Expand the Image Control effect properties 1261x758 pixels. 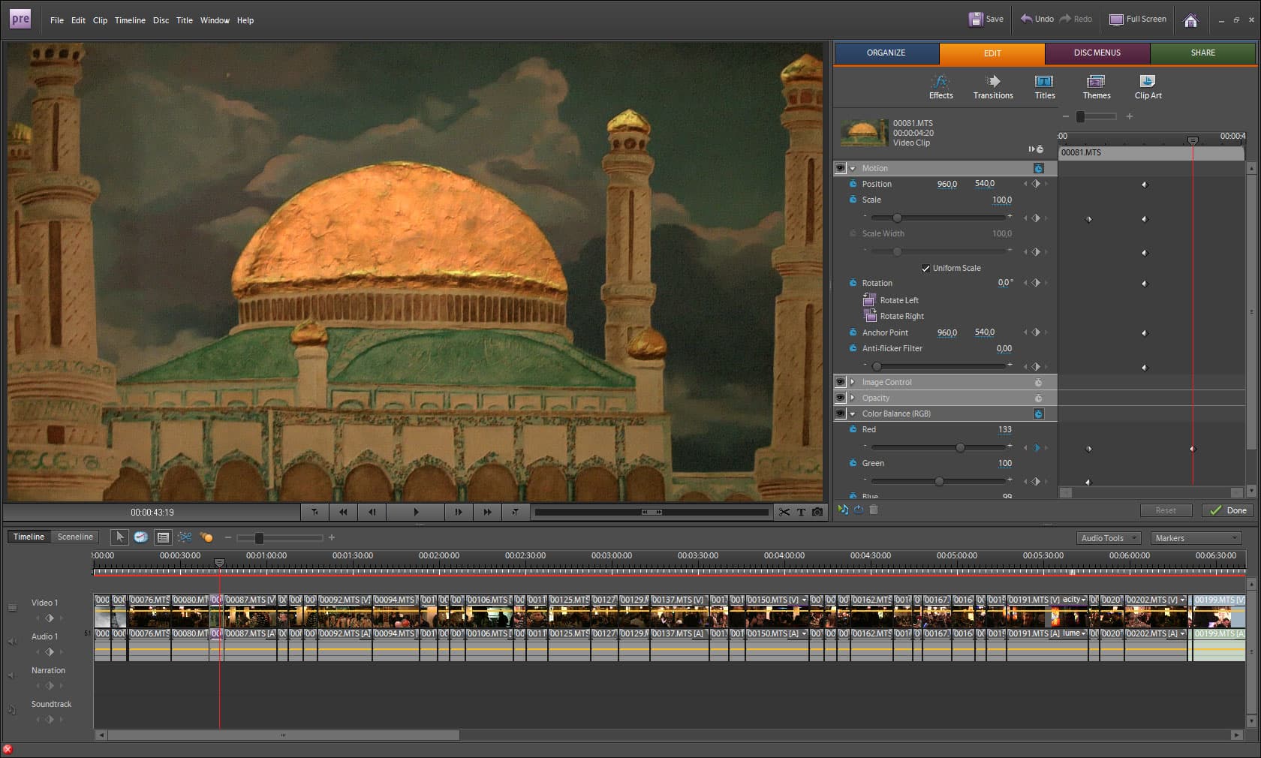[853, 382]
